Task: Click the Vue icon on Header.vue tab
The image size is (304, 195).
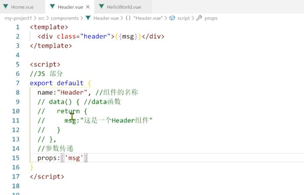Action: coord(52,6)
